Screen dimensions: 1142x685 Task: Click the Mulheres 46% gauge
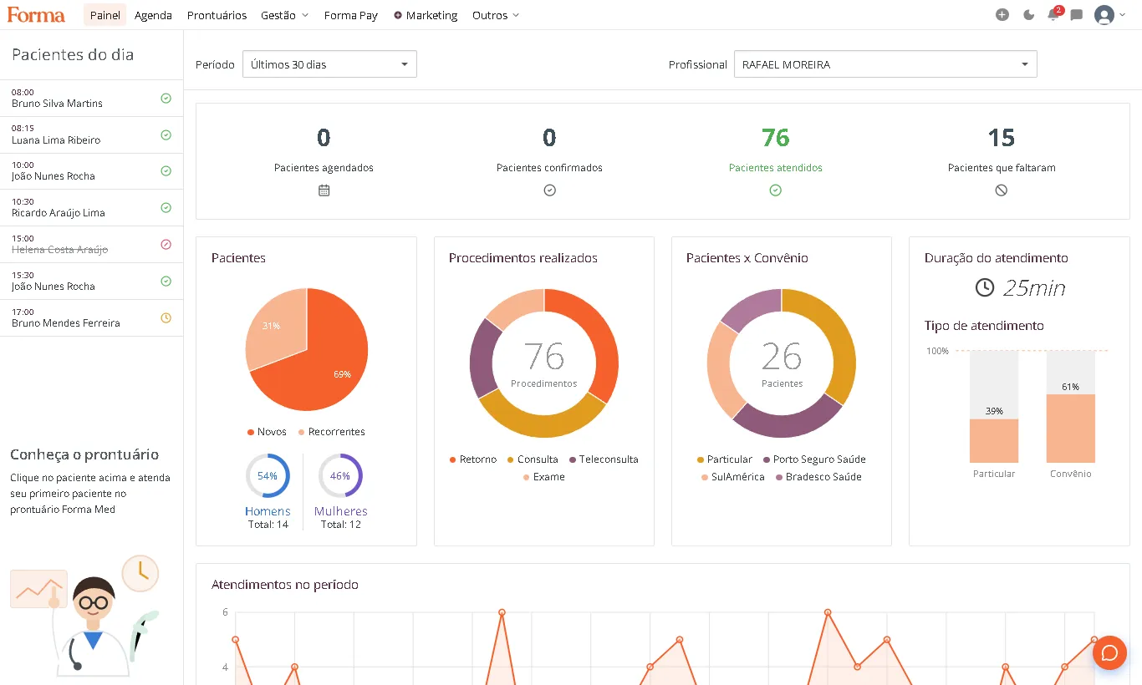(x=340, y=475)
